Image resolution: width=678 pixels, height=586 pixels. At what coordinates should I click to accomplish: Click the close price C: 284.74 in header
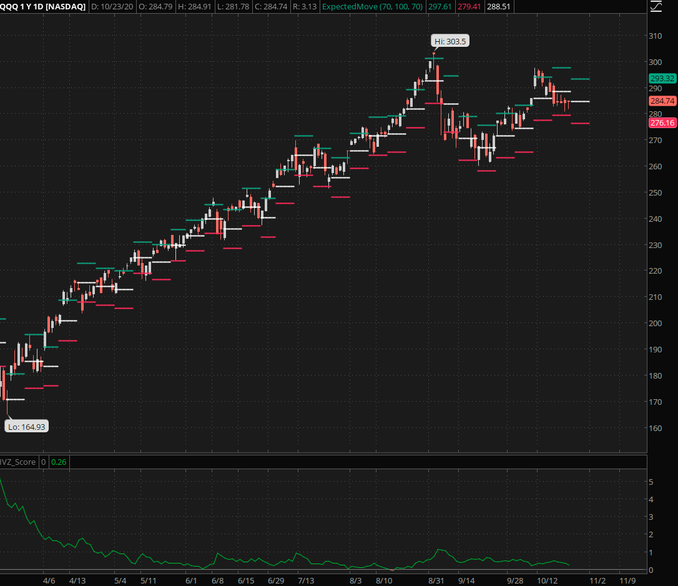tap(271, 6)
